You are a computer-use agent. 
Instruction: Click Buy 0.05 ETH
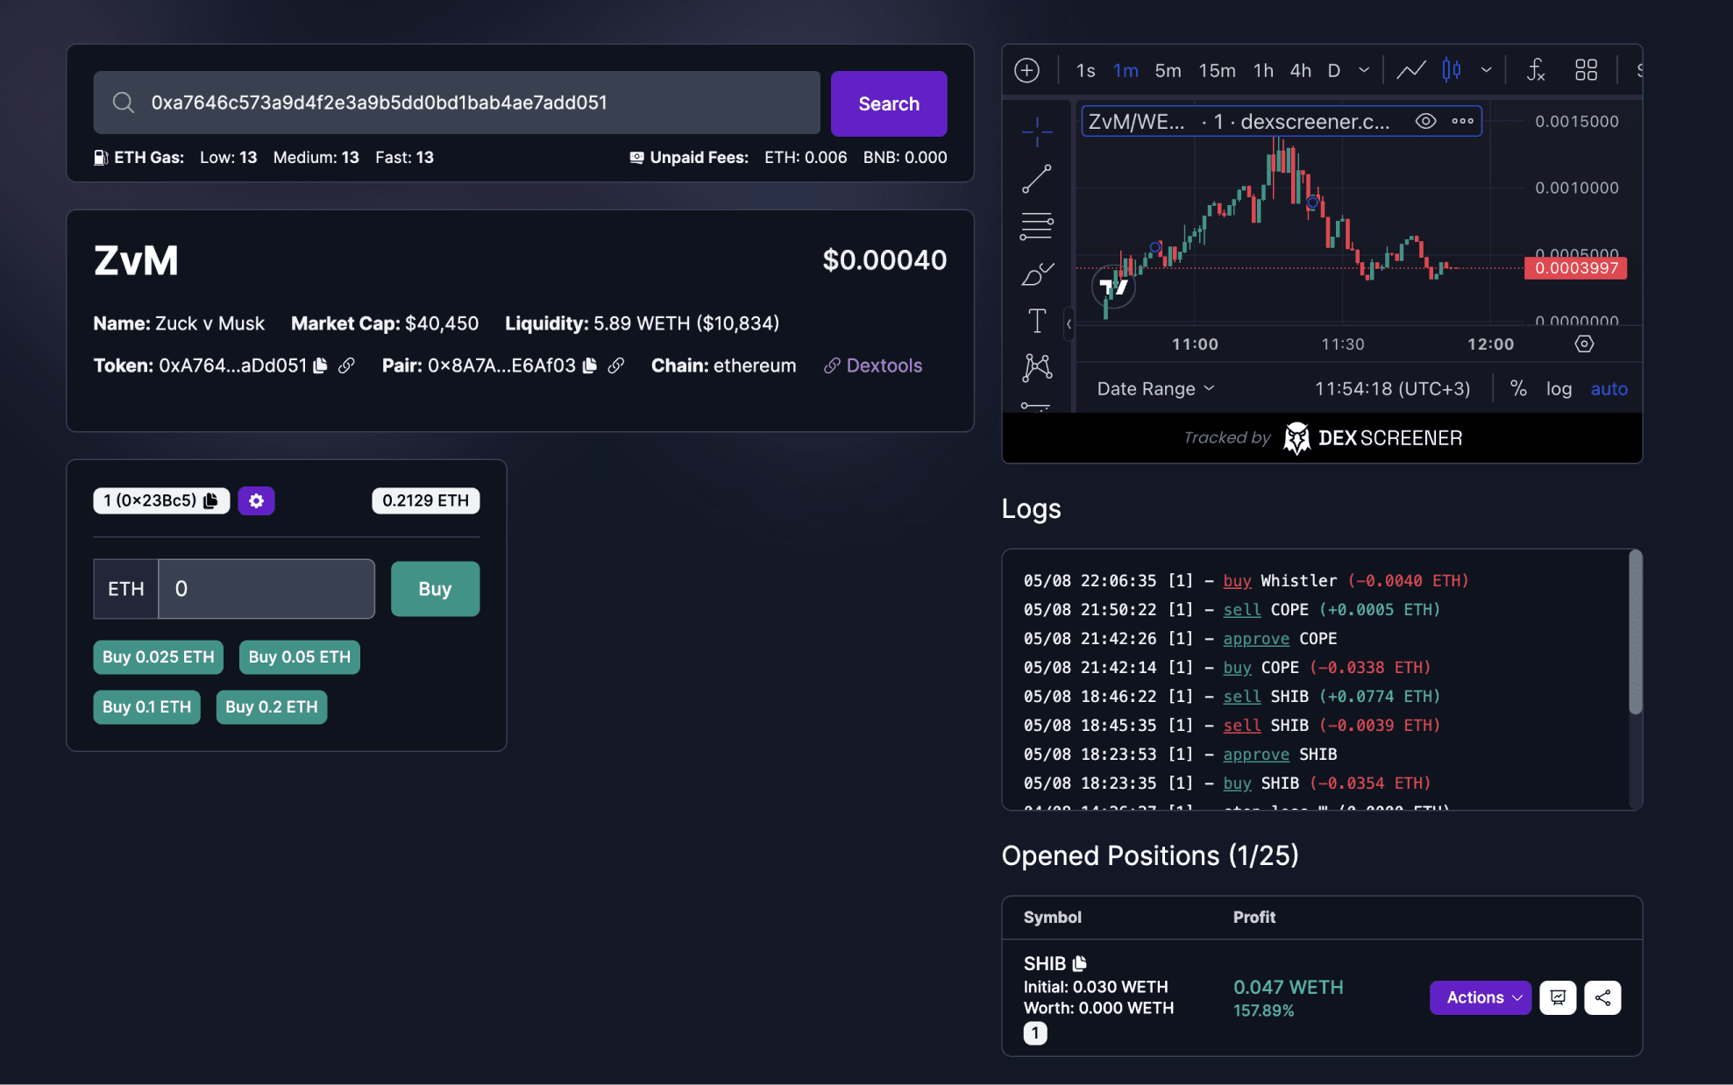coord(299,657)
